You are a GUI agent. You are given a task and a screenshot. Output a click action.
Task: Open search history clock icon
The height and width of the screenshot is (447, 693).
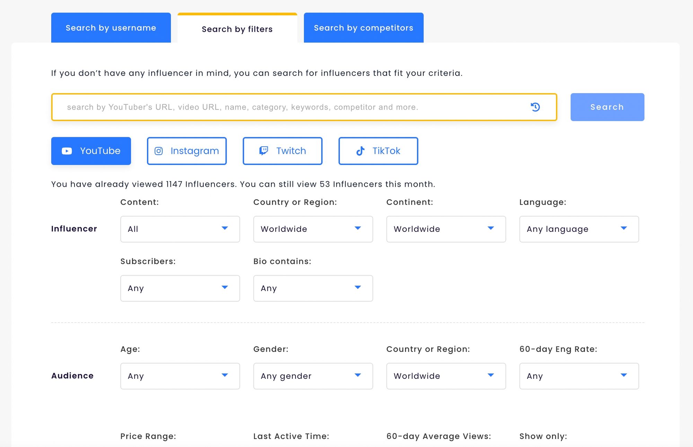coord(535,107)
